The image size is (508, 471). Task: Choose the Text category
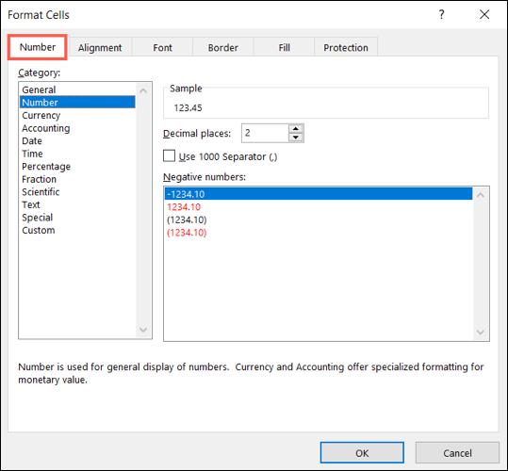click(x=77, y=204)
